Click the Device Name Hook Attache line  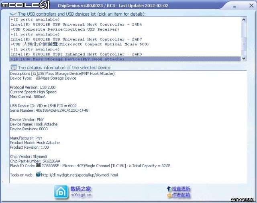[34, 124]
